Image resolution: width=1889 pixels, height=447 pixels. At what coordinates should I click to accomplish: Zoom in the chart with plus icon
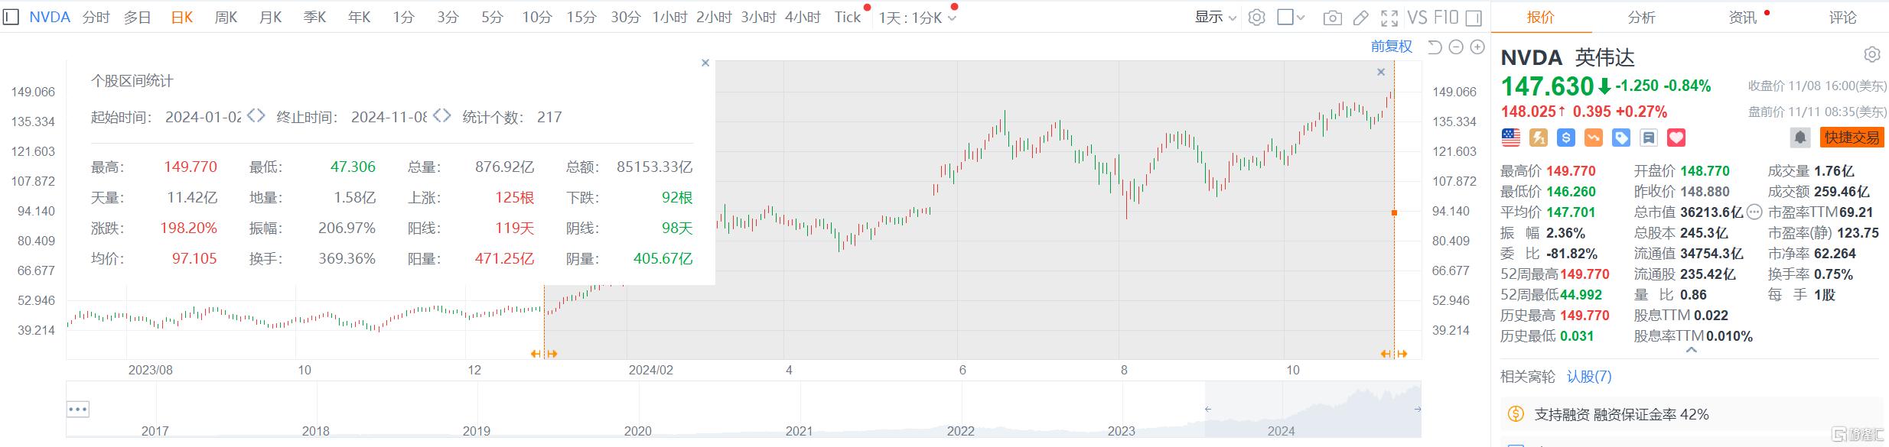click(x=1477, y=47)
